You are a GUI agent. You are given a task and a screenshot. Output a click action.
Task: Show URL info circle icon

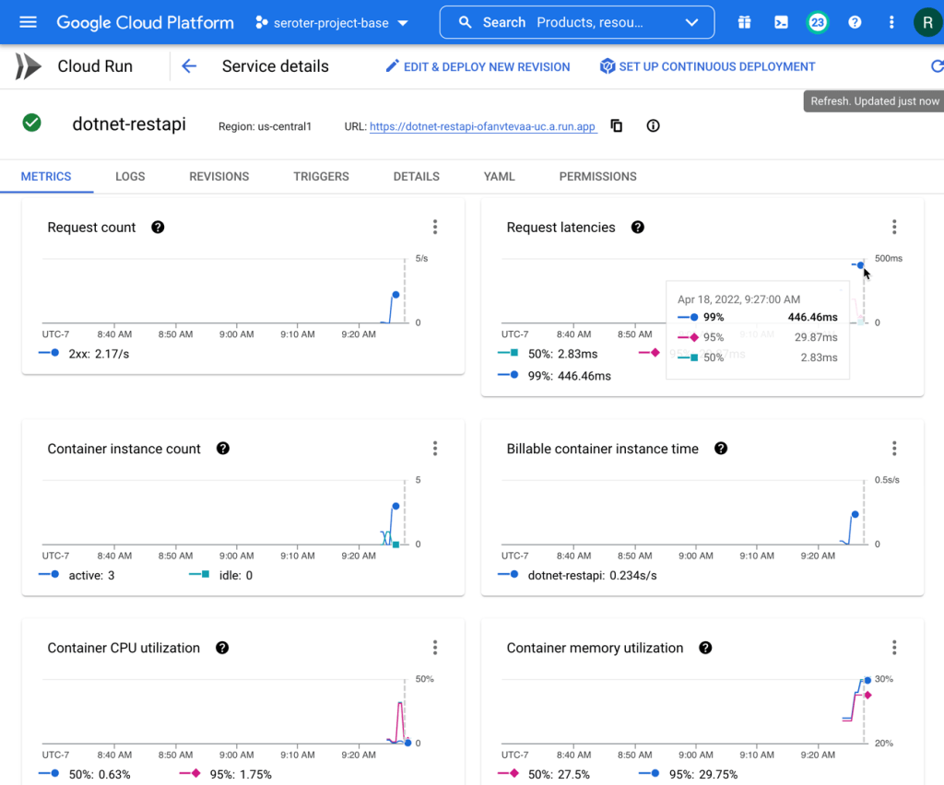654,126
